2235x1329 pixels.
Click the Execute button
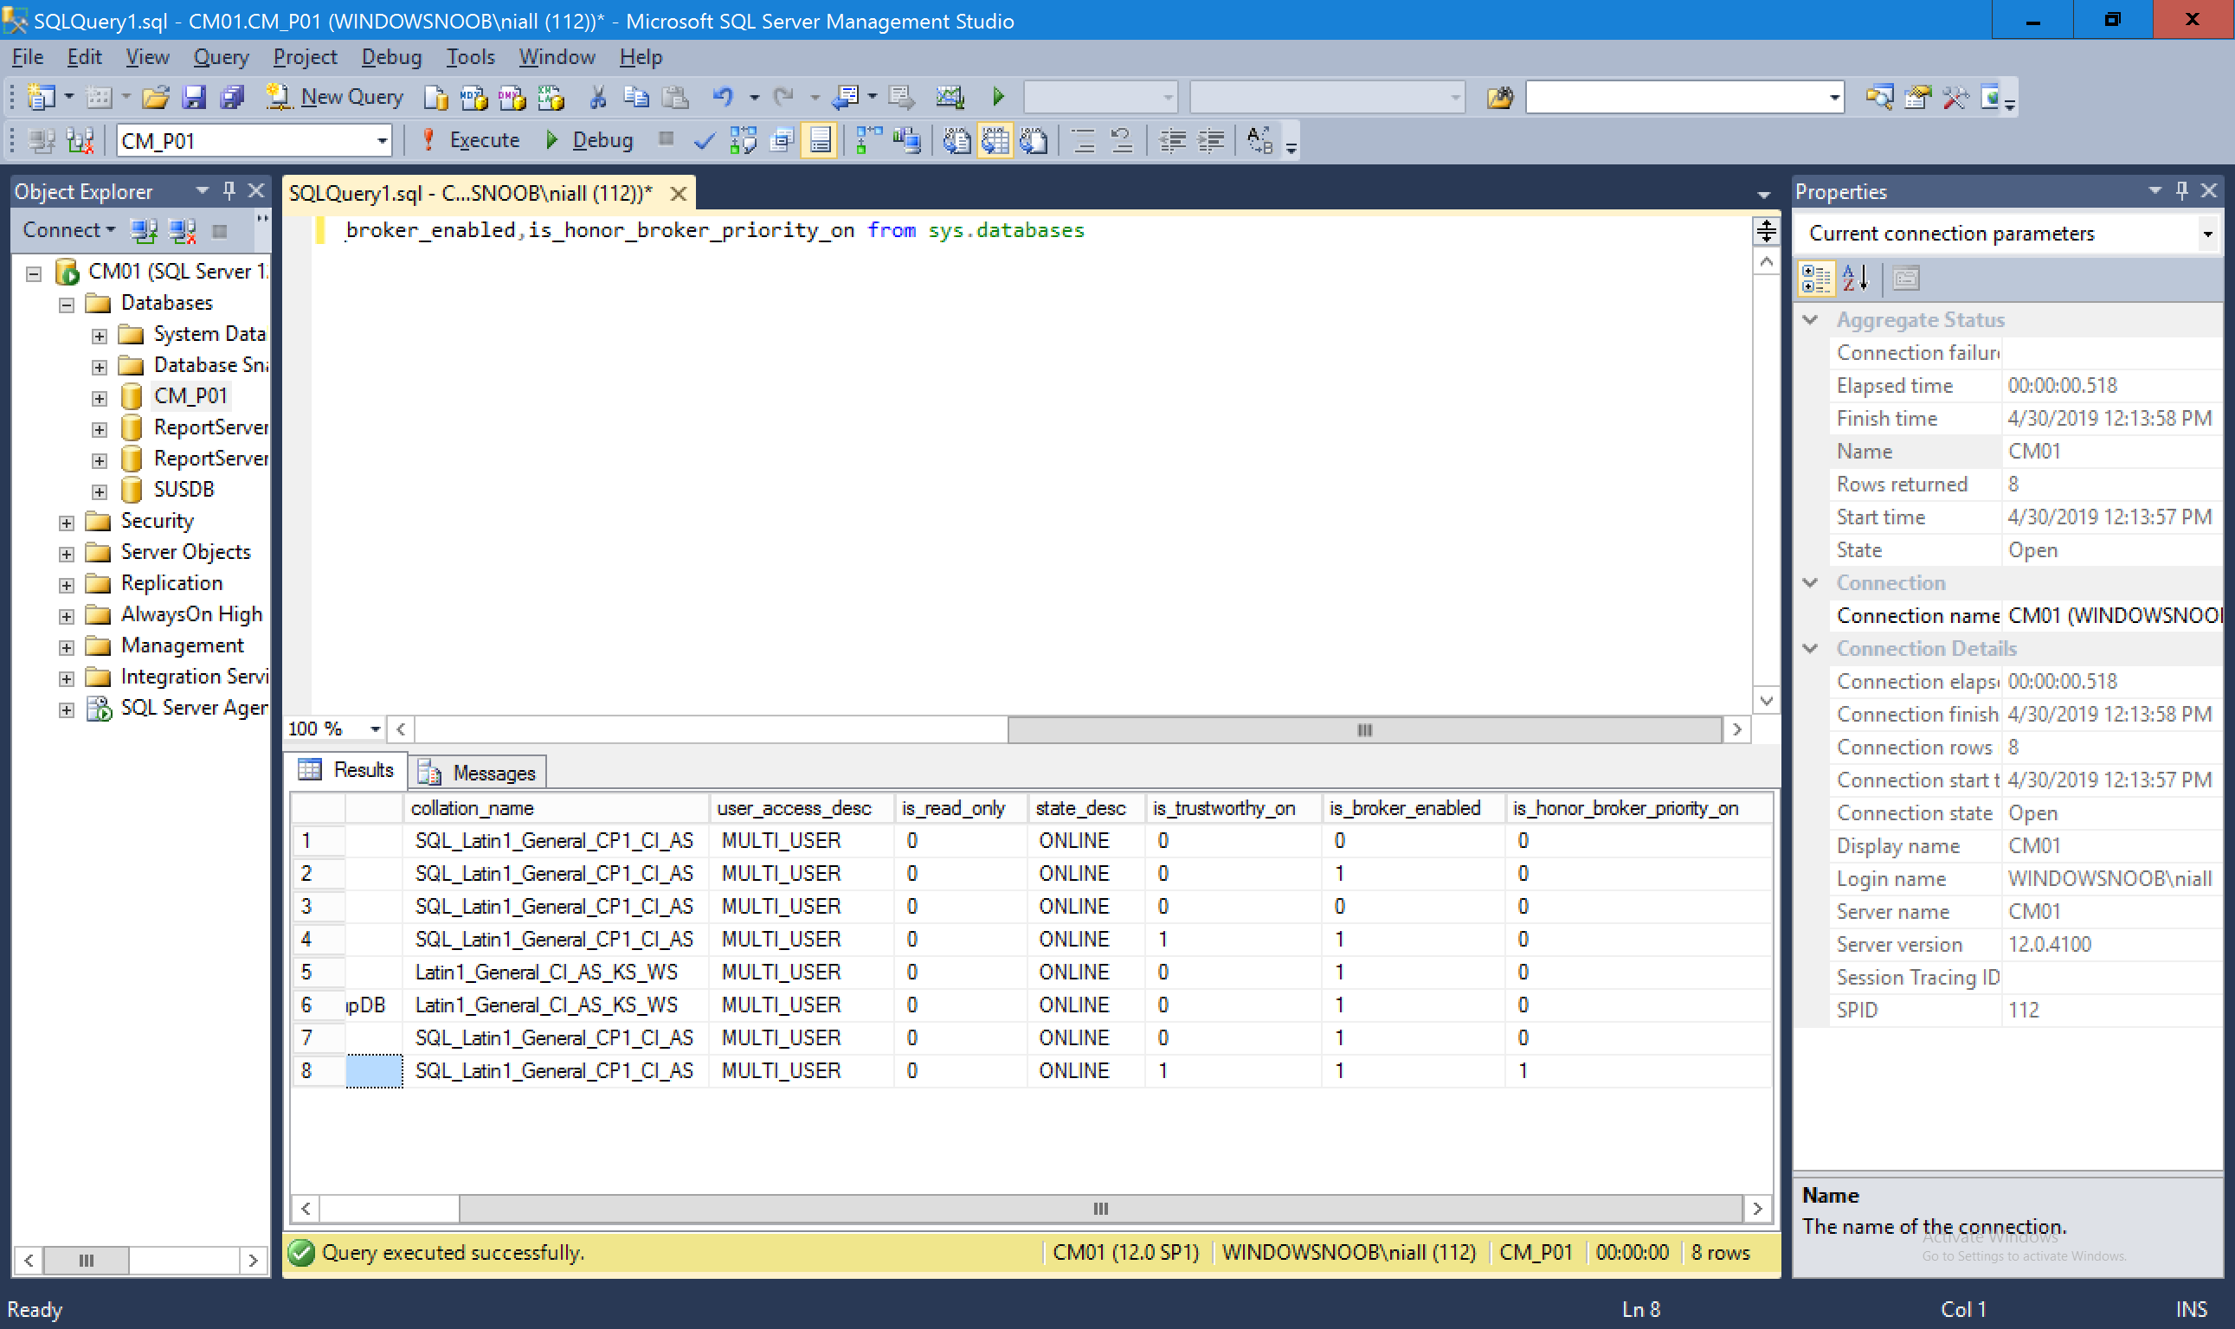tap(471, 141)
